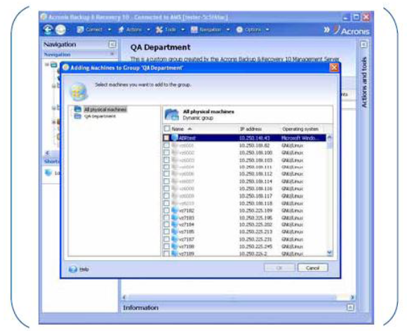
Task: Click the OK button
Action: (x=279, y=268)
